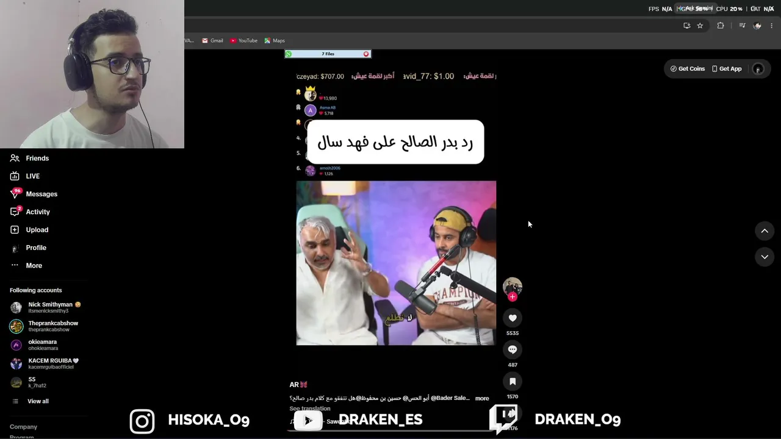Click the install app icon in address bar
Screen dimensions: 781x439
pyautogui.click(x=686, y=26)
